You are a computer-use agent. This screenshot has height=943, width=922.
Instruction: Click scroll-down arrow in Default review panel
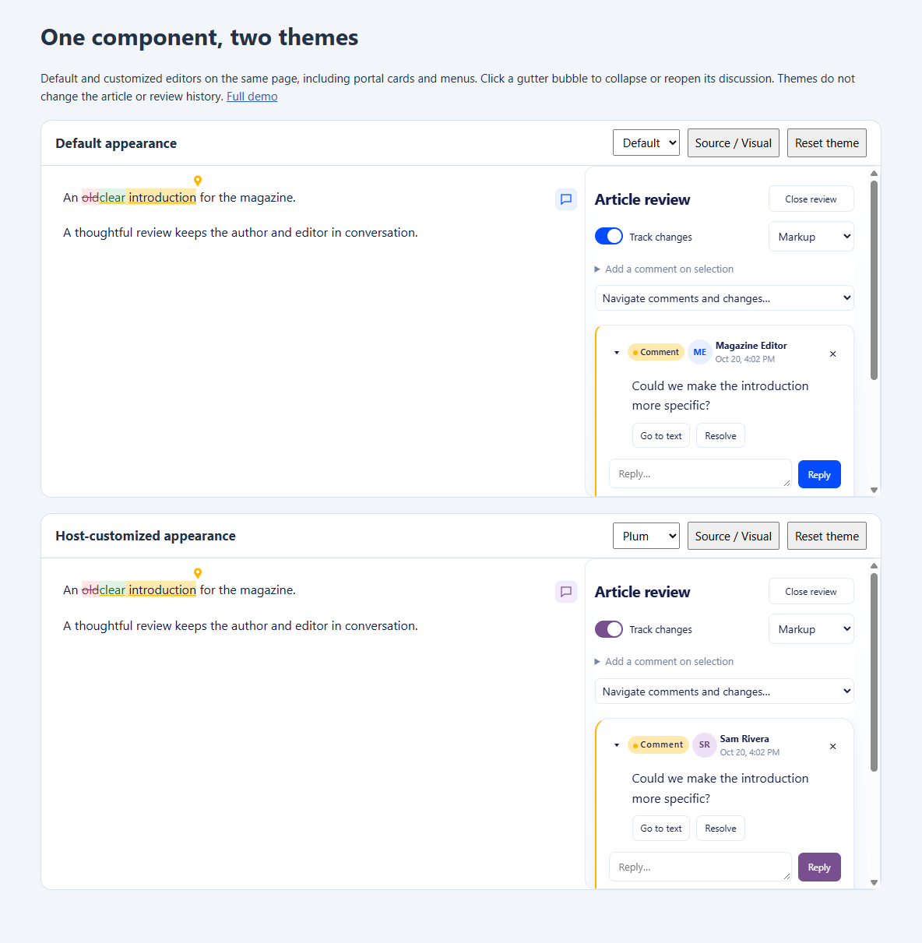(874, 490)
